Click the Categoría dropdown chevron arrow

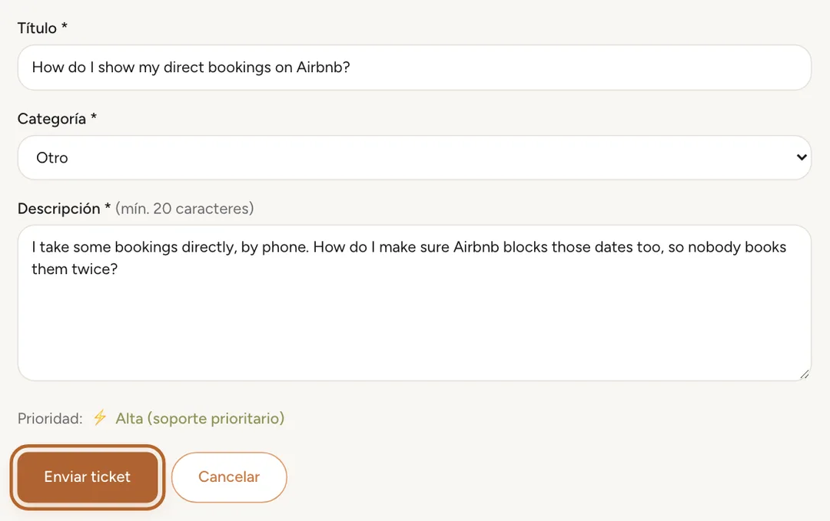tap(802, 157)
